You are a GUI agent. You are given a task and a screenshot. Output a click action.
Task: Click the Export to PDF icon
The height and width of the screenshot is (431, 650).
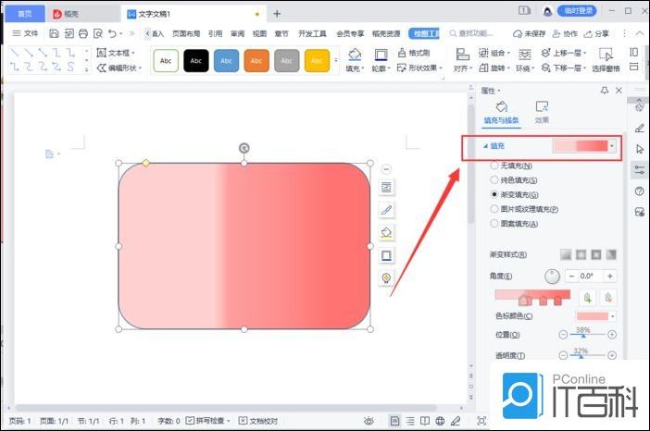[x=69, y=33]
